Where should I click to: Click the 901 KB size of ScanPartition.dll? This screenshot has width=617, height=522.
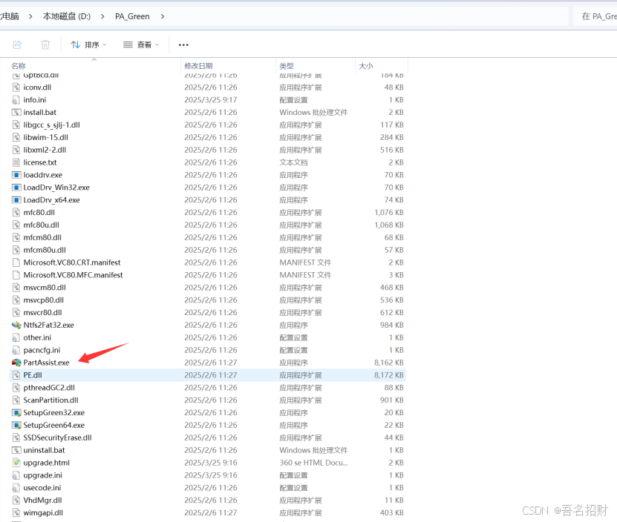point(392,400)
